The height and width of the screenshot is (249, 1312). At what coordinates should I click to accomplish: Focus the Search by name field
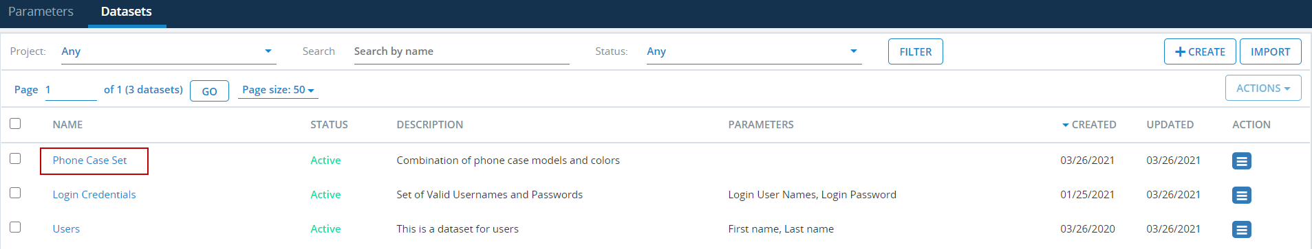click(462, 51)
